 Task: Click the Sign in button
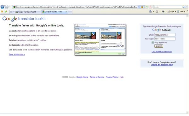tap(159, 46)
